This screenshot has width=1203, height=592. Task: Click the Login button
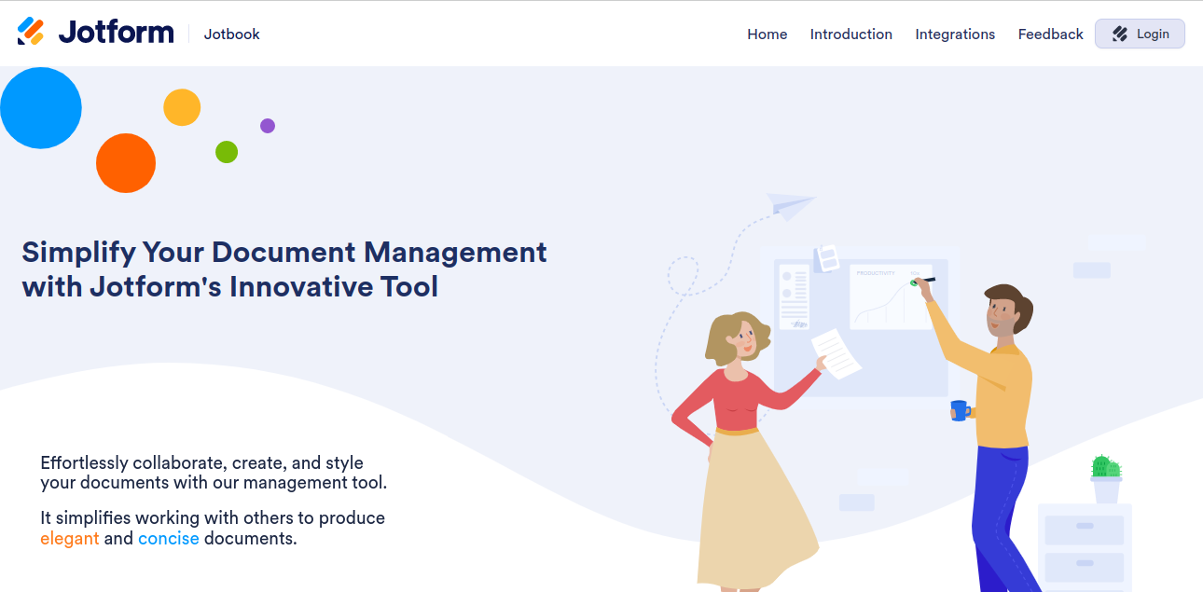[1140, 34]
